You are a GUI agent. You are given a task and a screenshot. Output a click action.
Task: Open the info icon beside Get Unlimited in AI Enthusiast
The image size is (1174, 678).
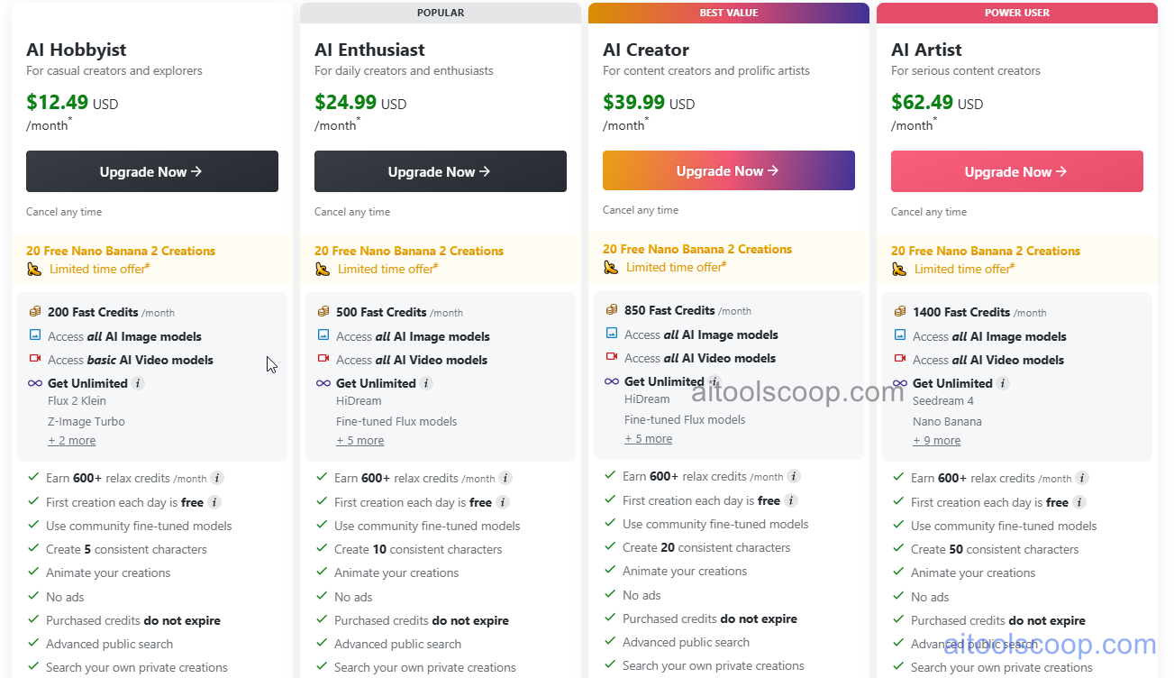pyautogui.click(x=427, y=382)
